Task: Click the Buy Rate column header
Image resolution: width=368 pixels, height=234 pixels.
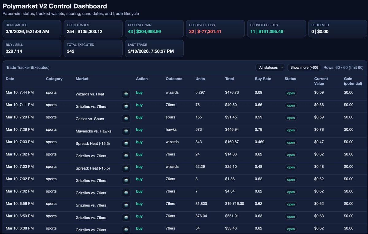Action: click(263, 79)
